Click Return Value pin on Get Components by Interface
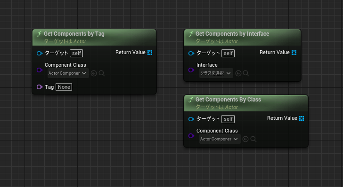This screenshot has height=187, width=343. (294, 53)
